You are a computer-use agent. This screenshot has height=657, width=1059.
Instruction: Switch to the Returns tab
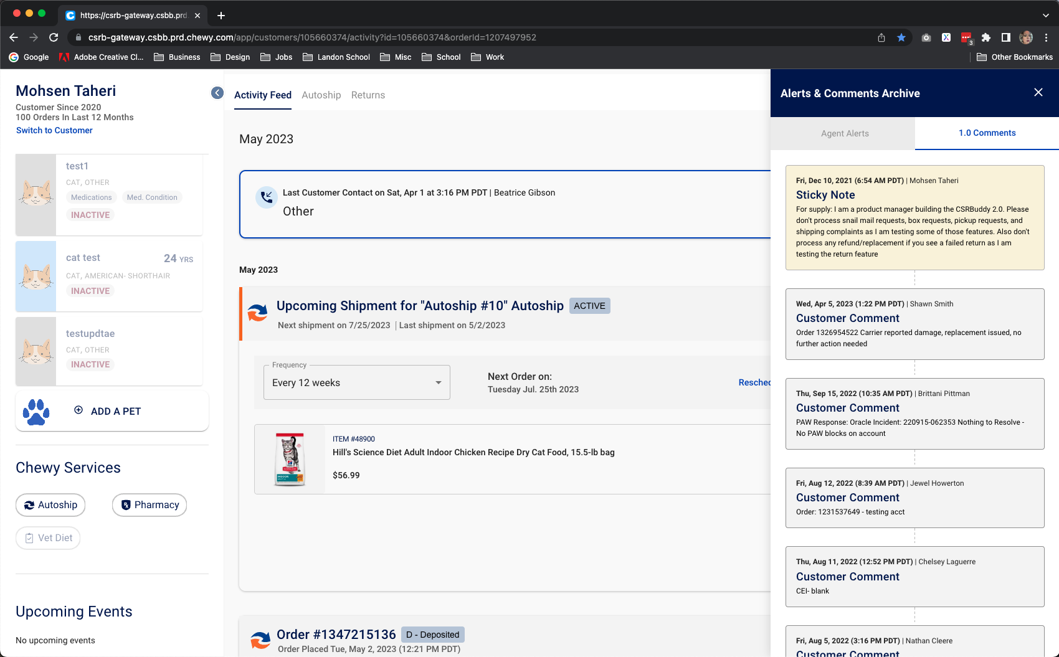(x=368, y=95)
